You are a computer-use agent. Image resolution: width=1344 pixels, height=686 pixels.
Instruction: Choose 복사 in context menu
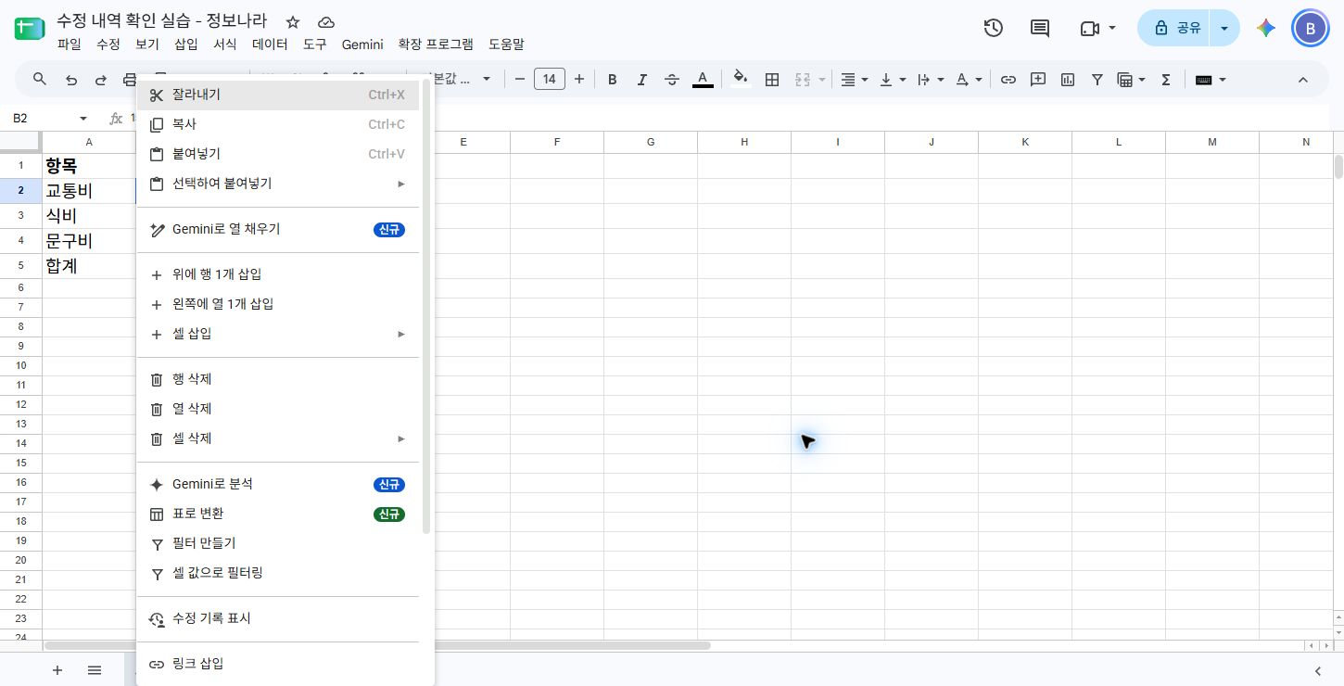pos(278,124)
